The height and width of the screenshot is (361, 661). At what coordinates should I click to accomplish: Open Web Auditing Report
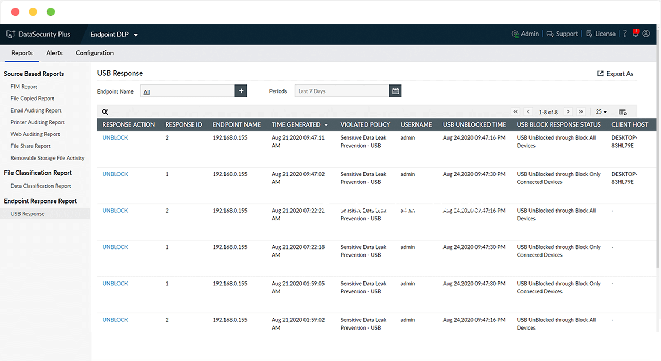pos(35,134)
